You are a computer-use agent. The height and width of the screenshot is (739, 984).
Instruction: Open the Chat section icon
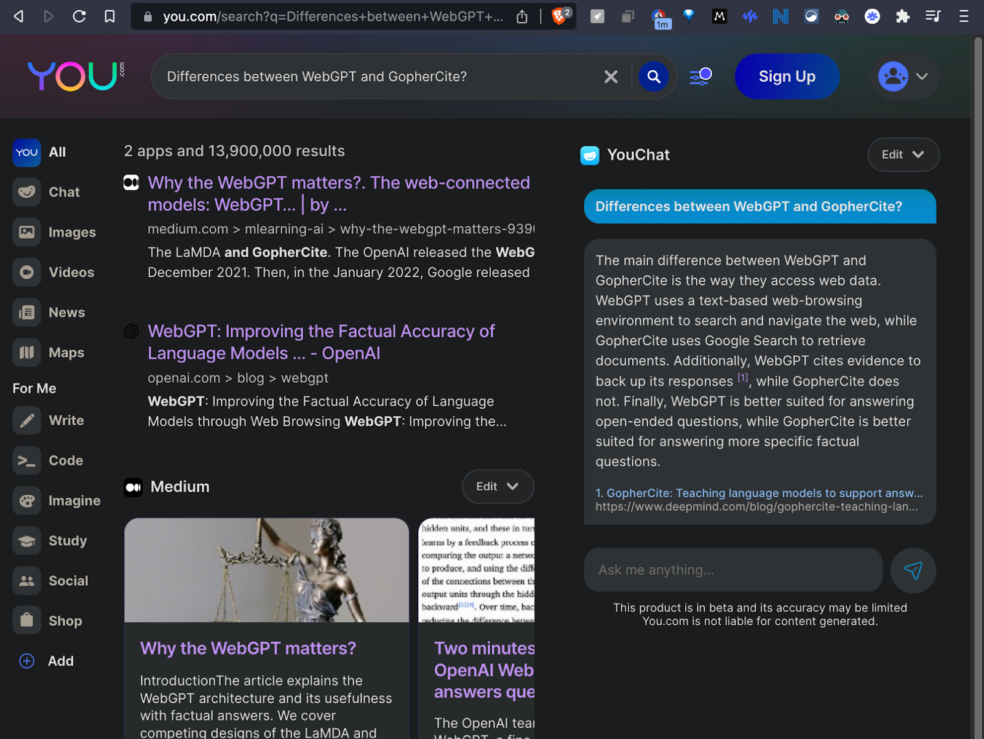(26, 192)
